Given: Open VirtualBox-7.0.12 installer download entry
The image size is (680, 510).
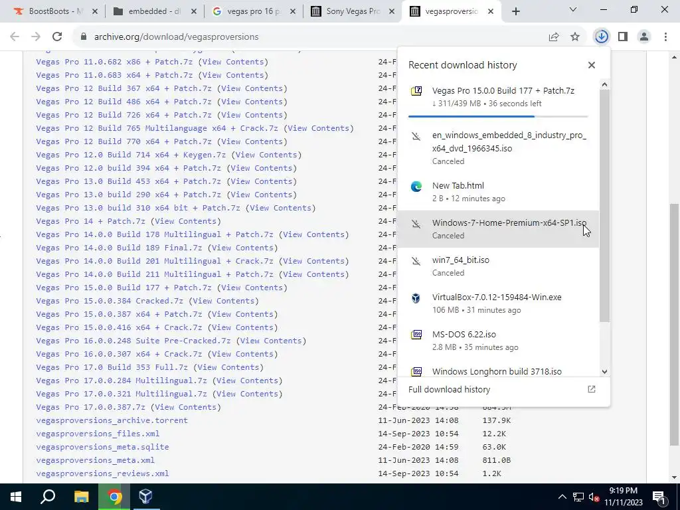Looking at the screenshot, I should [498, 303].
